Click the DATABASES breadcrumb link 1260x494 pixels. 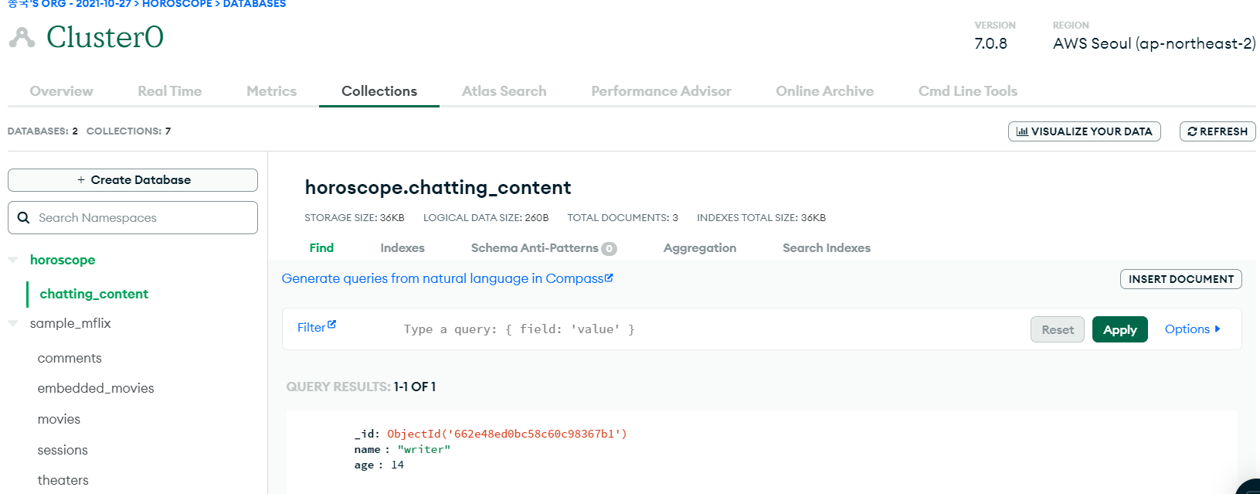pyautogui.click(x=254, y=4)
